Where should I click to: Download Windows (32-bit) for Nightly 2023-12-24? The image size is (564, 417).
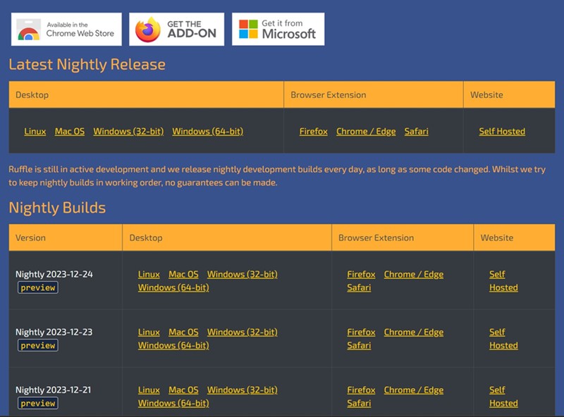[x=242, y=274]
